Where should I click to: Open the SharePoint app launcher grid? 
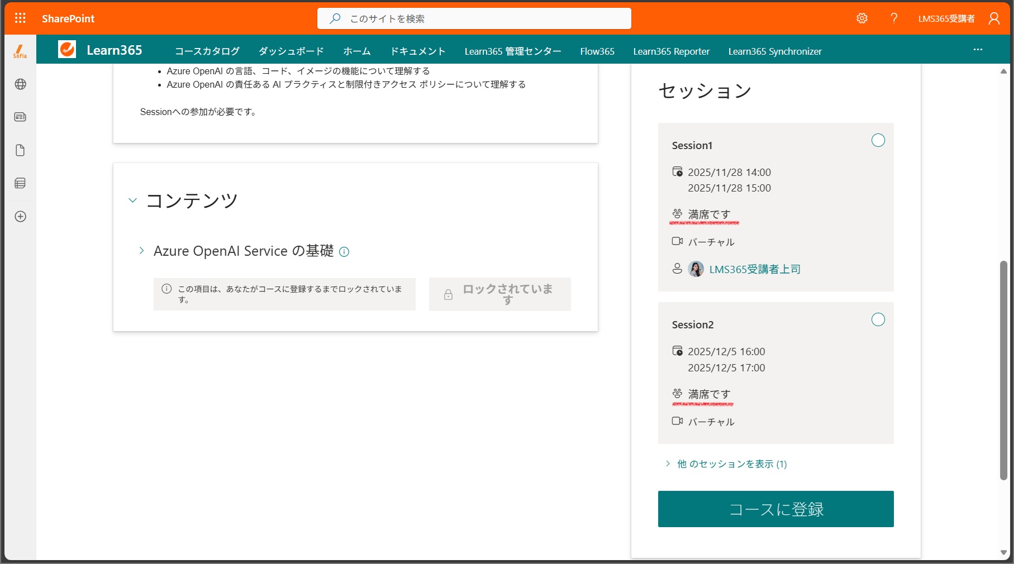click(20, 18)
